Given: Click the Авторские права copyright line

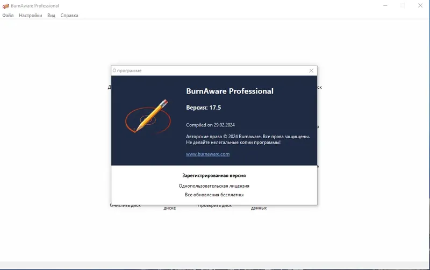Looking at the screenshot, I should coord(248,137).
